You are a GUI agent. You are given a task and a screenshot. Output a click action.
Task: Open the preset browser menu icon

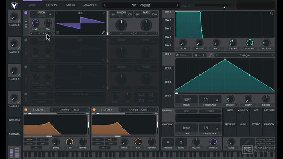pos(189,5)
